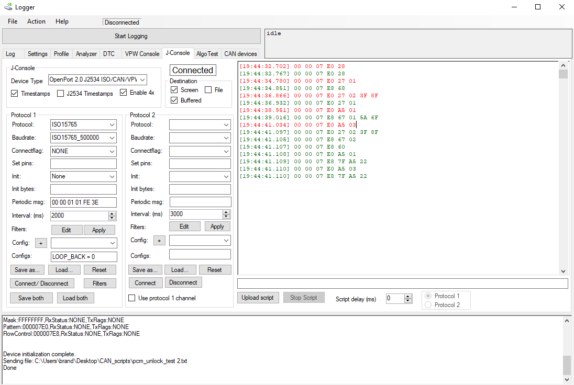Viewport: 574px width, 385px height.
Task: Uncheck Screen destination checkbox
Action: point(174,90)
